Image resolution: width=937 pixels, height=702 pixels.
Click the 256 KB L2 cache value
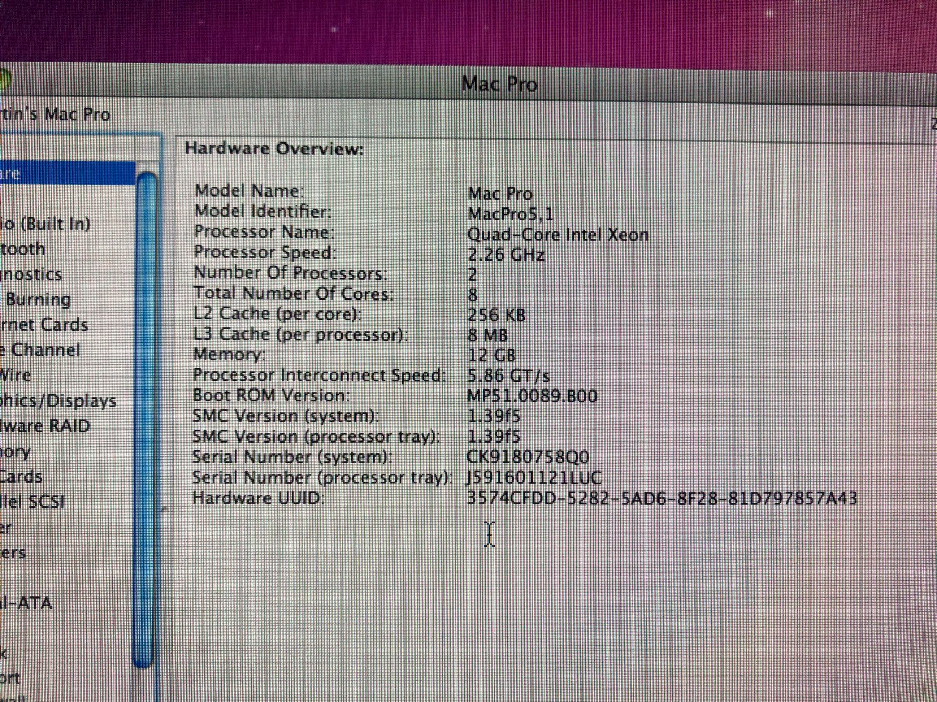click(x=497, y=315)
